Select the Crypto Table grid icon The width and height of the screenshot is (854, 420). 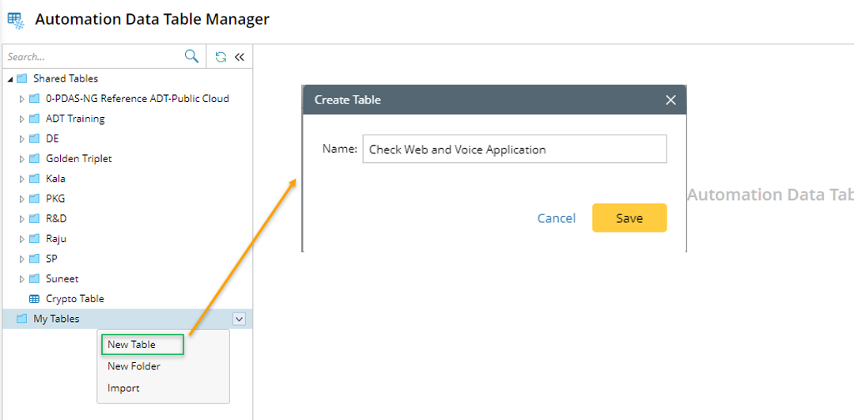pyautogui.click(x=34, y=299)
